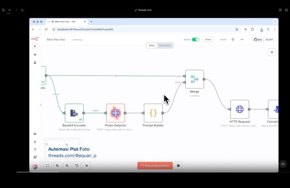This screenshot has height=188, width=290.
Task: Switch to the Executions tab
Action: [x=165, y=45]
